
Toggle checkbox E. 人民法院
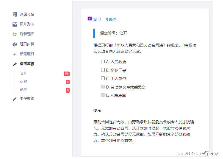[x=103, y=95]
